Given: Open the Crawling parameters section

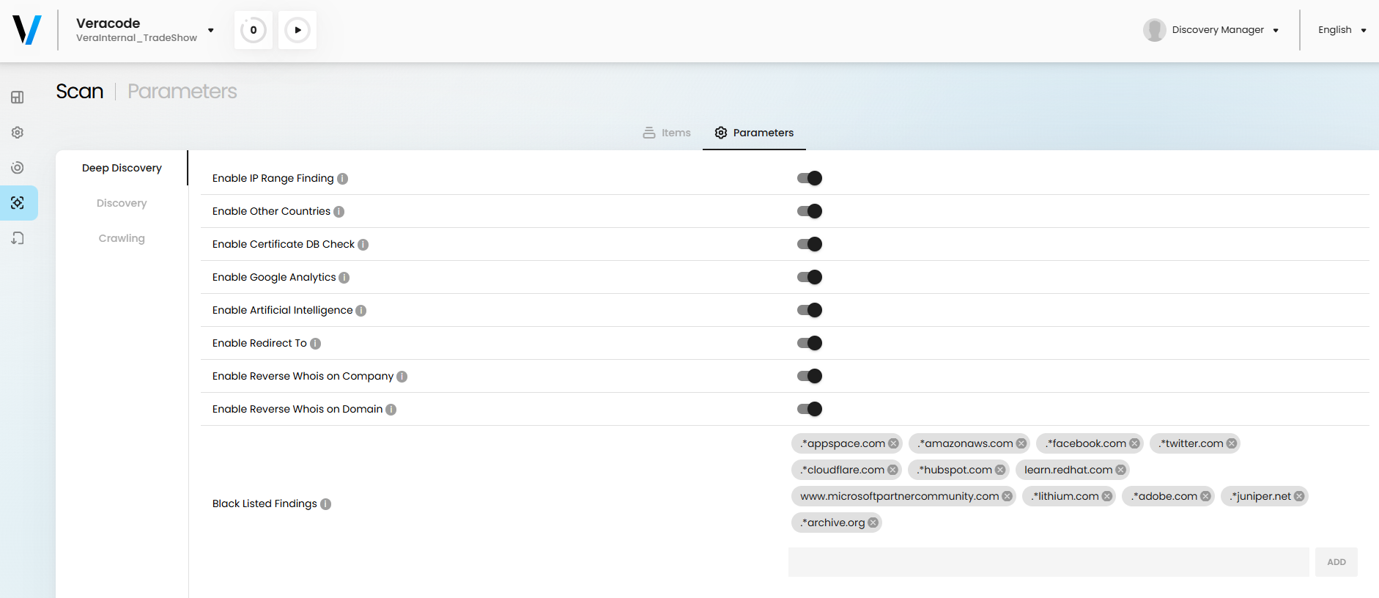Looking at the screenshot, I should (122, 238).
